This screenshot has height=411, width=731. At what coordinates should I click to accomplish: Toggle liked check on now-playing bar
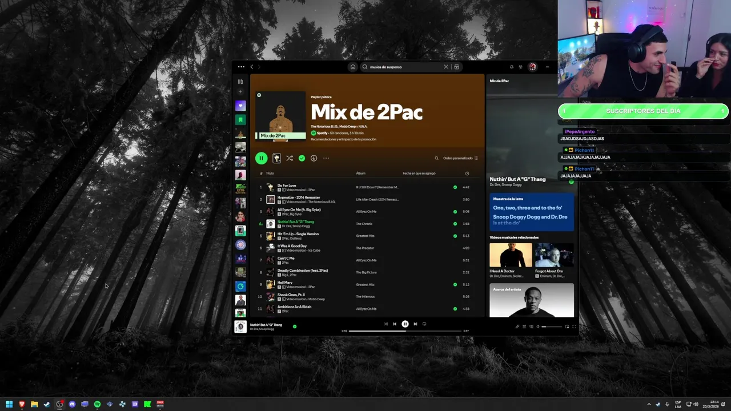pos(295,327)
